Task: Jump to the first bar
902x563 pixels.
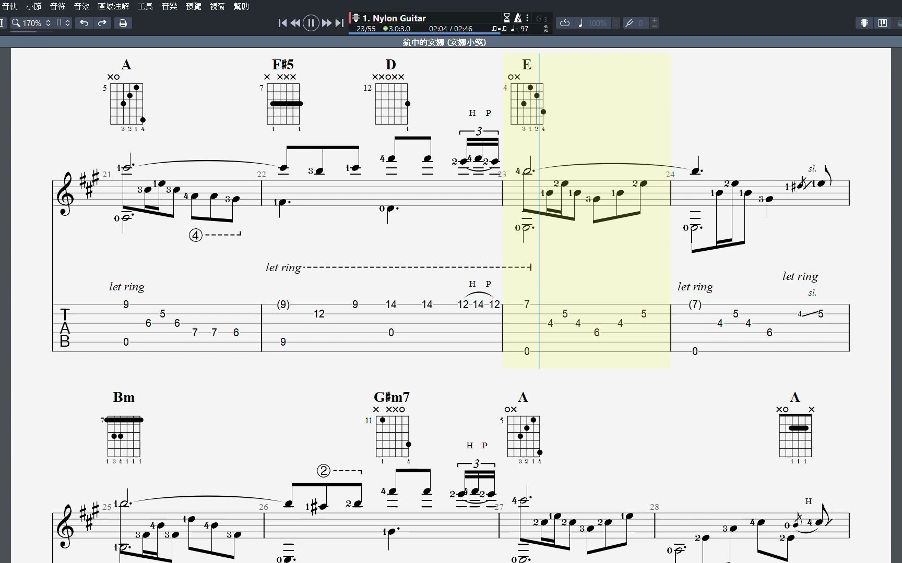Action: point(282,23)
